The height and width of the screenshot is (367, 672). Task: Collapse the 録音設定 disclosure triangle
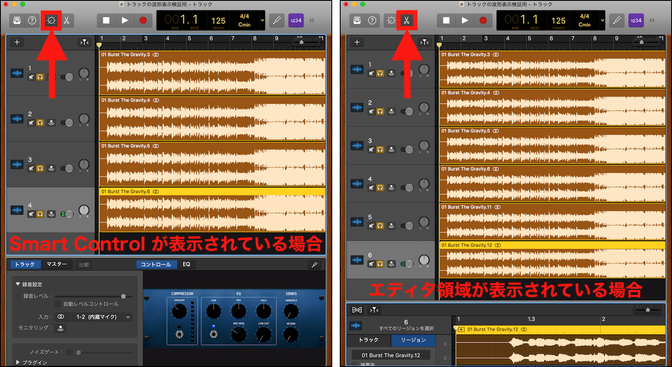[x=18, y=284]
